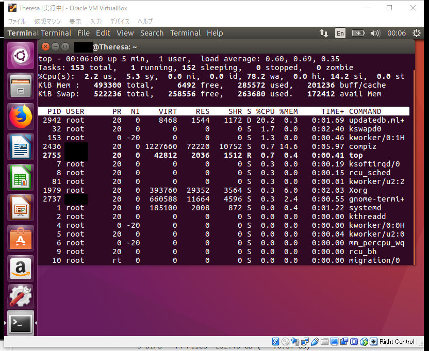The width and height of the screenshot is (429, 351).
Task: Open the status bar overflow arrow menu
Action: coord(373,342)
